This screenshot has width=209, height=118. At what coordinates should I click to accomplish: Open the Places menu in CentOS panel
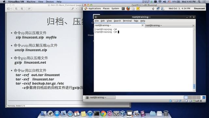tap(106, 9)
